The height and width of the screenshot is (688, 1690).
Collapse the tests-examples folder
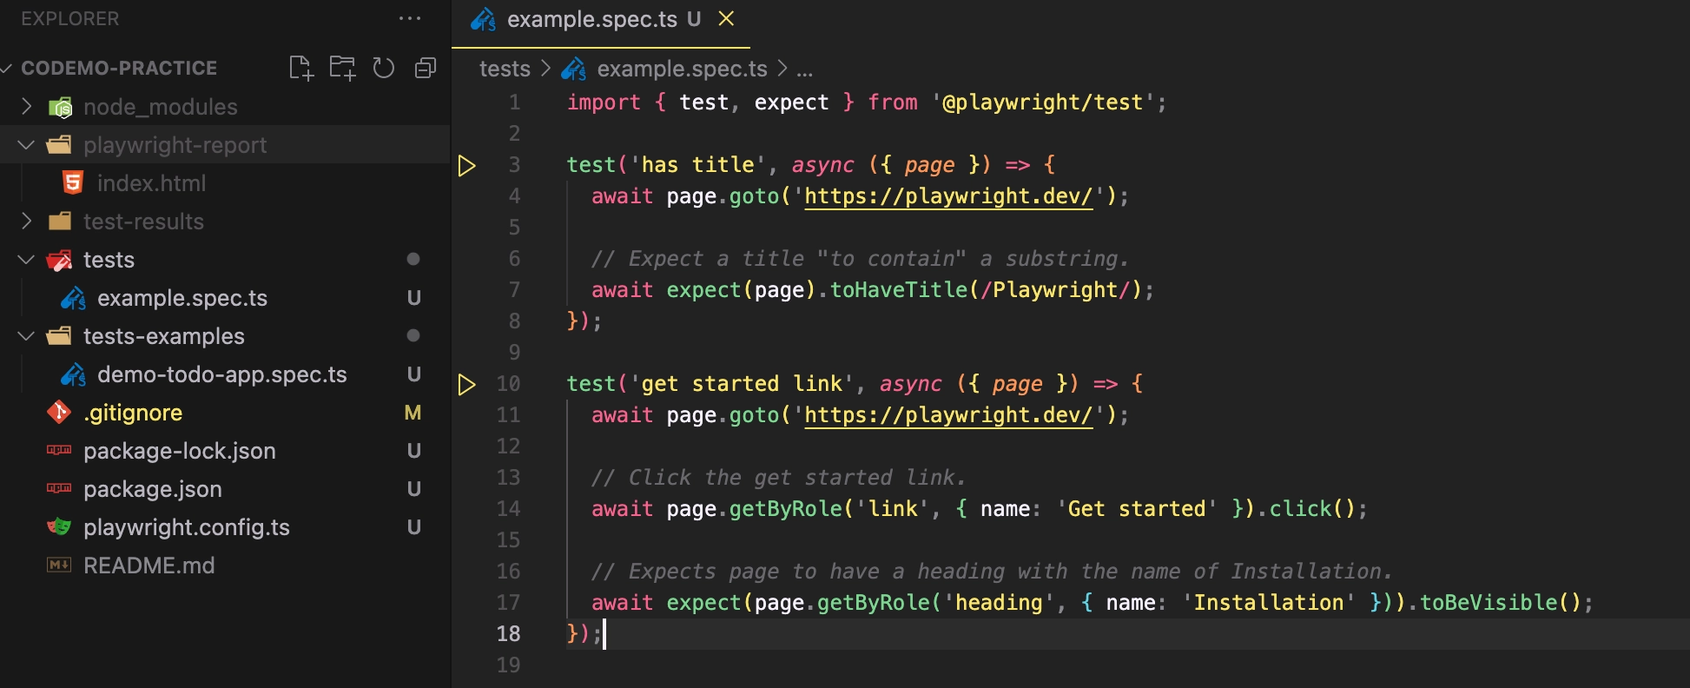(x=26, y=336)
